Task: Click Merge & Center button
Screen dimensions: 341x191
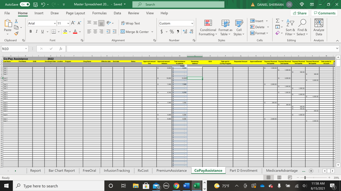Action: [x=135, y=32]
